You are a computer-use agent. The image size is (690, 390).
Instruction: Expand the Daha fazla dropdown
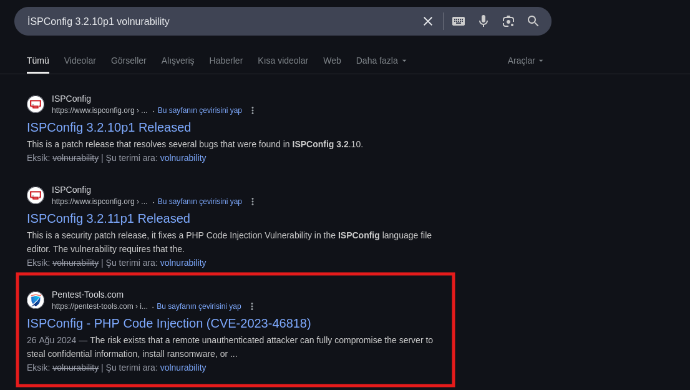click(381, 61)
